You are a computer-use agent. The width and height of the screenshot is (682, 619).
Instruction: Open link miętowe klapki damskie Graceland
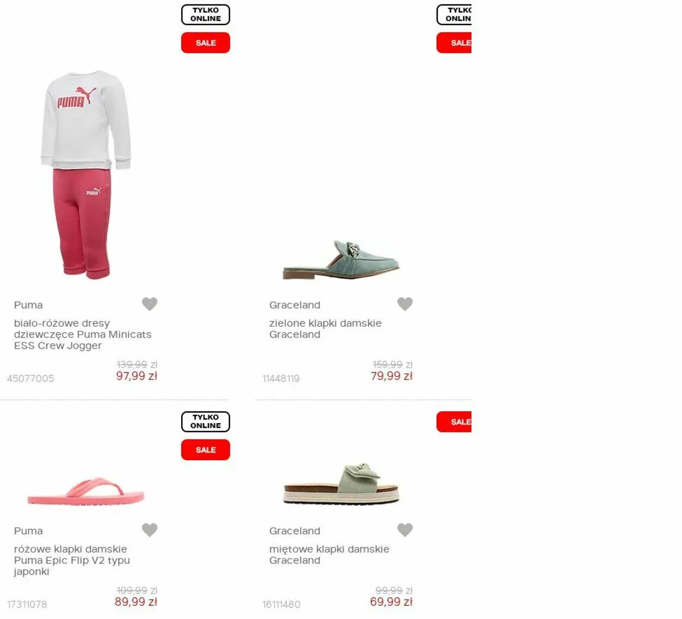click(329, 555)
